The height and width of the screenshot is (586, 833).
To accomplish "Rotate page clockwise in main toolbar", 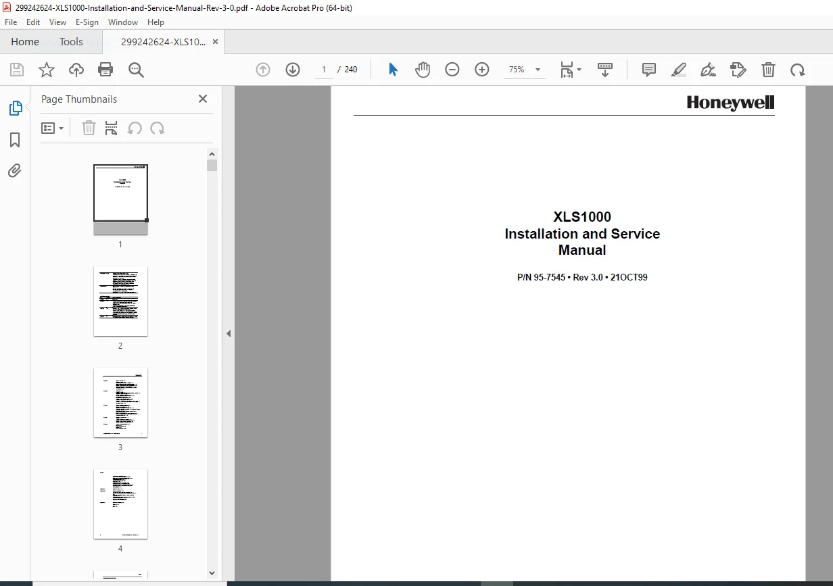I will pyautogui.click(x=798, y=70).
